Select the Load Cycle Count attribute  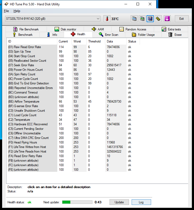point(74,115)
